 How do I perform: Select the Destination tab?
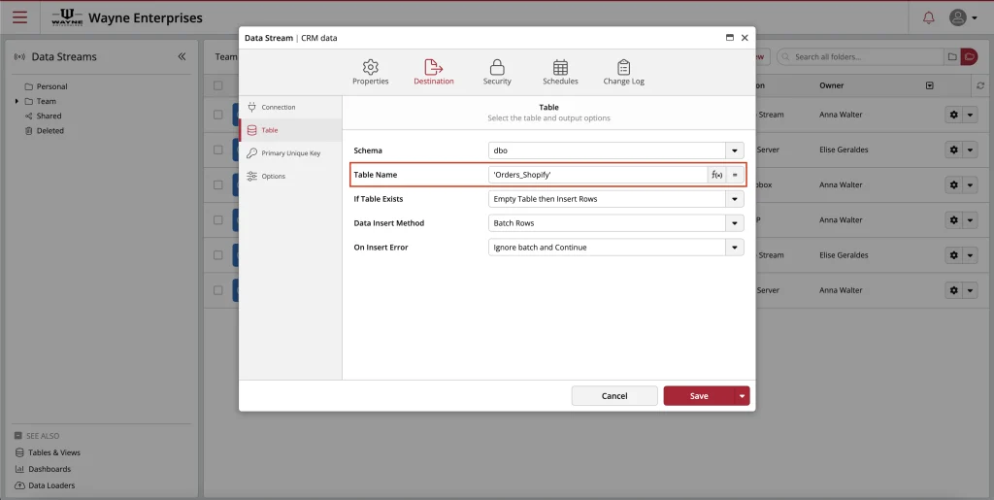pyautogui.click(x=434, y=72)
